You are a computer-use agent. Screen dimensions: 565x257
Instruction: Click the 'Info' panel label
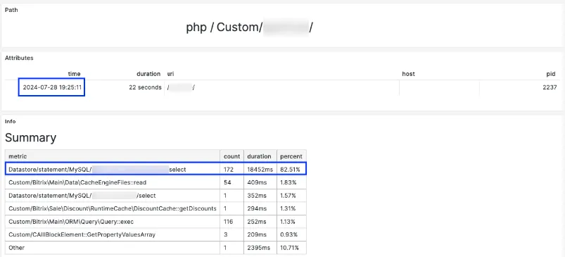[x=10, y=122]
